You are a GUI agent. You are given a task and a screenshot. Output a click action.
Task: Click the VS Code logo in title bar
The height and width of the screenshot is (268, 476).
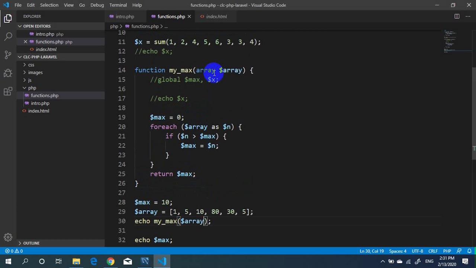[x=6, y=5]
